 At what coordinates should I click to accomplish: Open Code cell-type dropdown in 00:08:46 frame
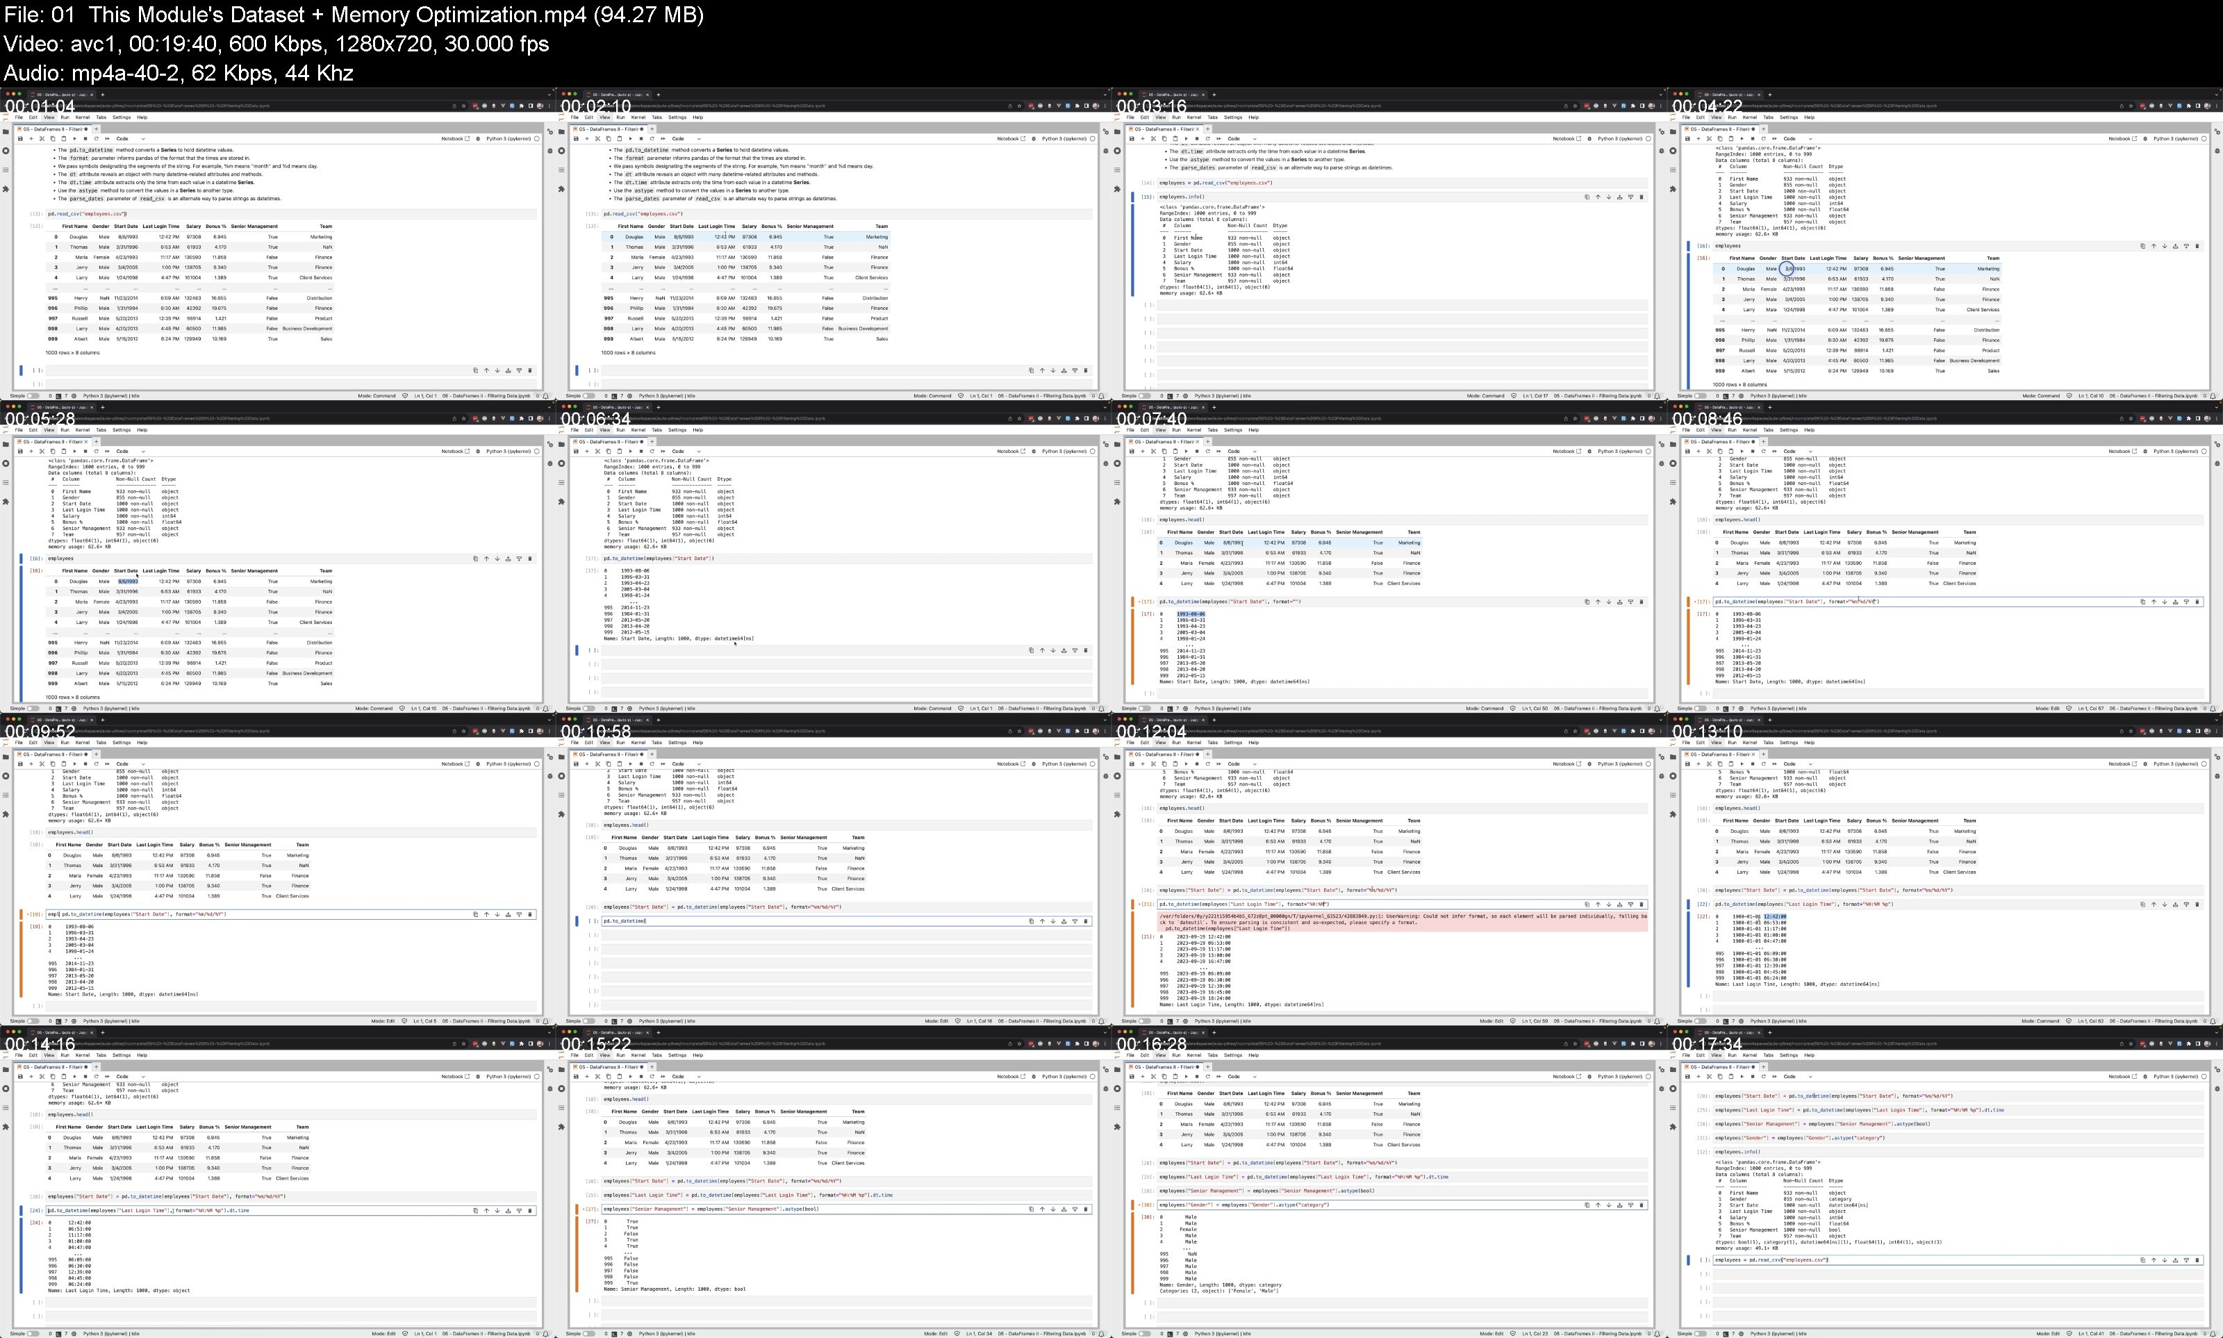1799,451
